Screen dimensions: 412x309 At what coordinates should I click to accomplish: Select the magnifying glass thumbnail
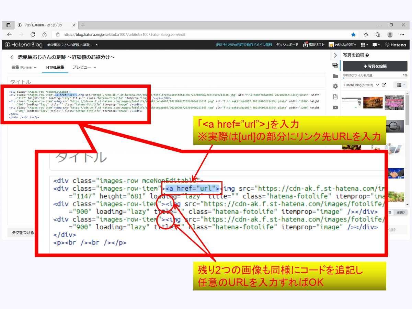pos(394,126)
